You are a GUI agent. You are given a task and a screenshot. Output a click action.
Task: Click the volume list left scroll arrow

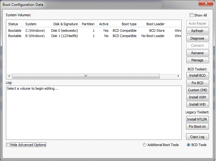(x=9, y=76)
